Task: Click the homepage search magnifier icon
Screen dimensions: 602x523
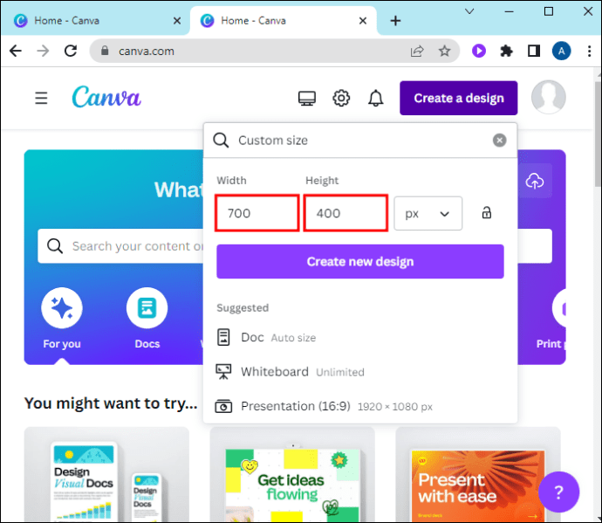Action: [x=55, y=246]
